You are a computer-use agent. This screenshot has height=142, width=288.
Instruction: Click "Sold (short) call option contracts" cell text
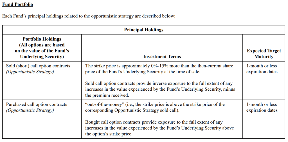coord(38,66)
